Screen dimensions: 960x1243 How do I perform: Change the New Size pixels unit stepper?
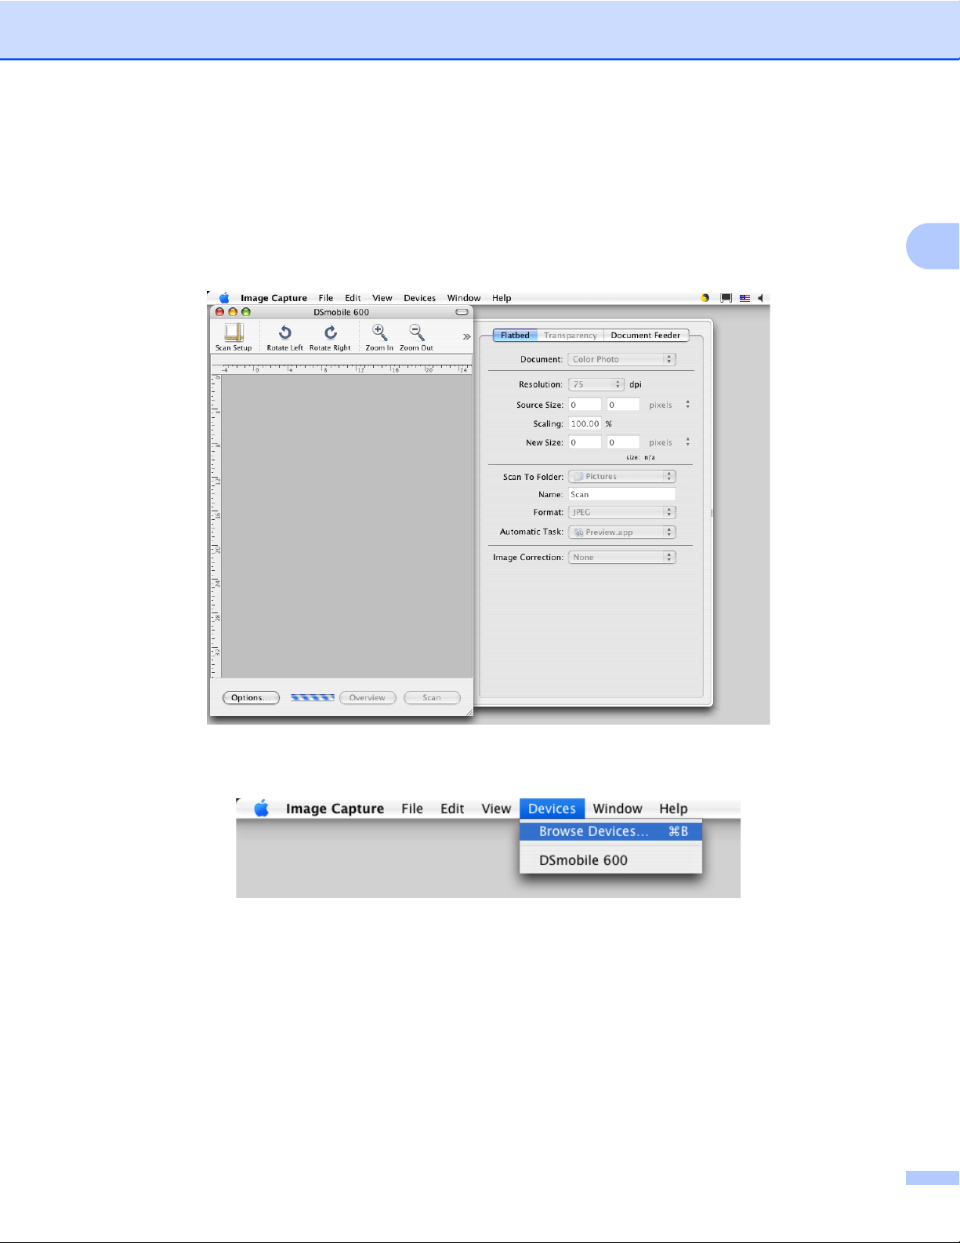pos(688,442)
